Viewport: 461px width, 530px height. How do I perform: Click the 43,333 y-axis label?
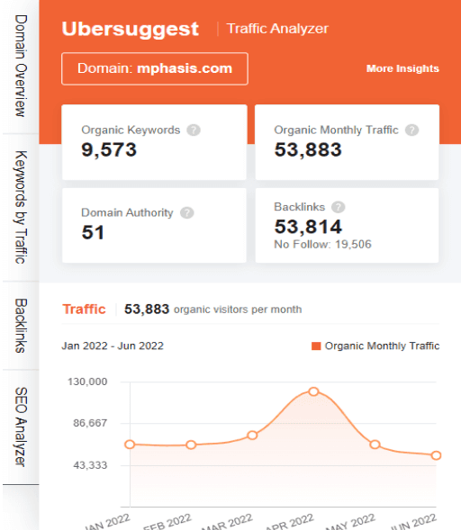click(90, 465)
